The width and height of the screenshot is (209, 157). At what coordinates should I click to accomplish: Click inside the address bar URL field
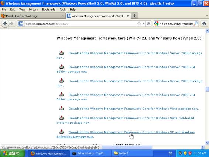coord(80,24)
